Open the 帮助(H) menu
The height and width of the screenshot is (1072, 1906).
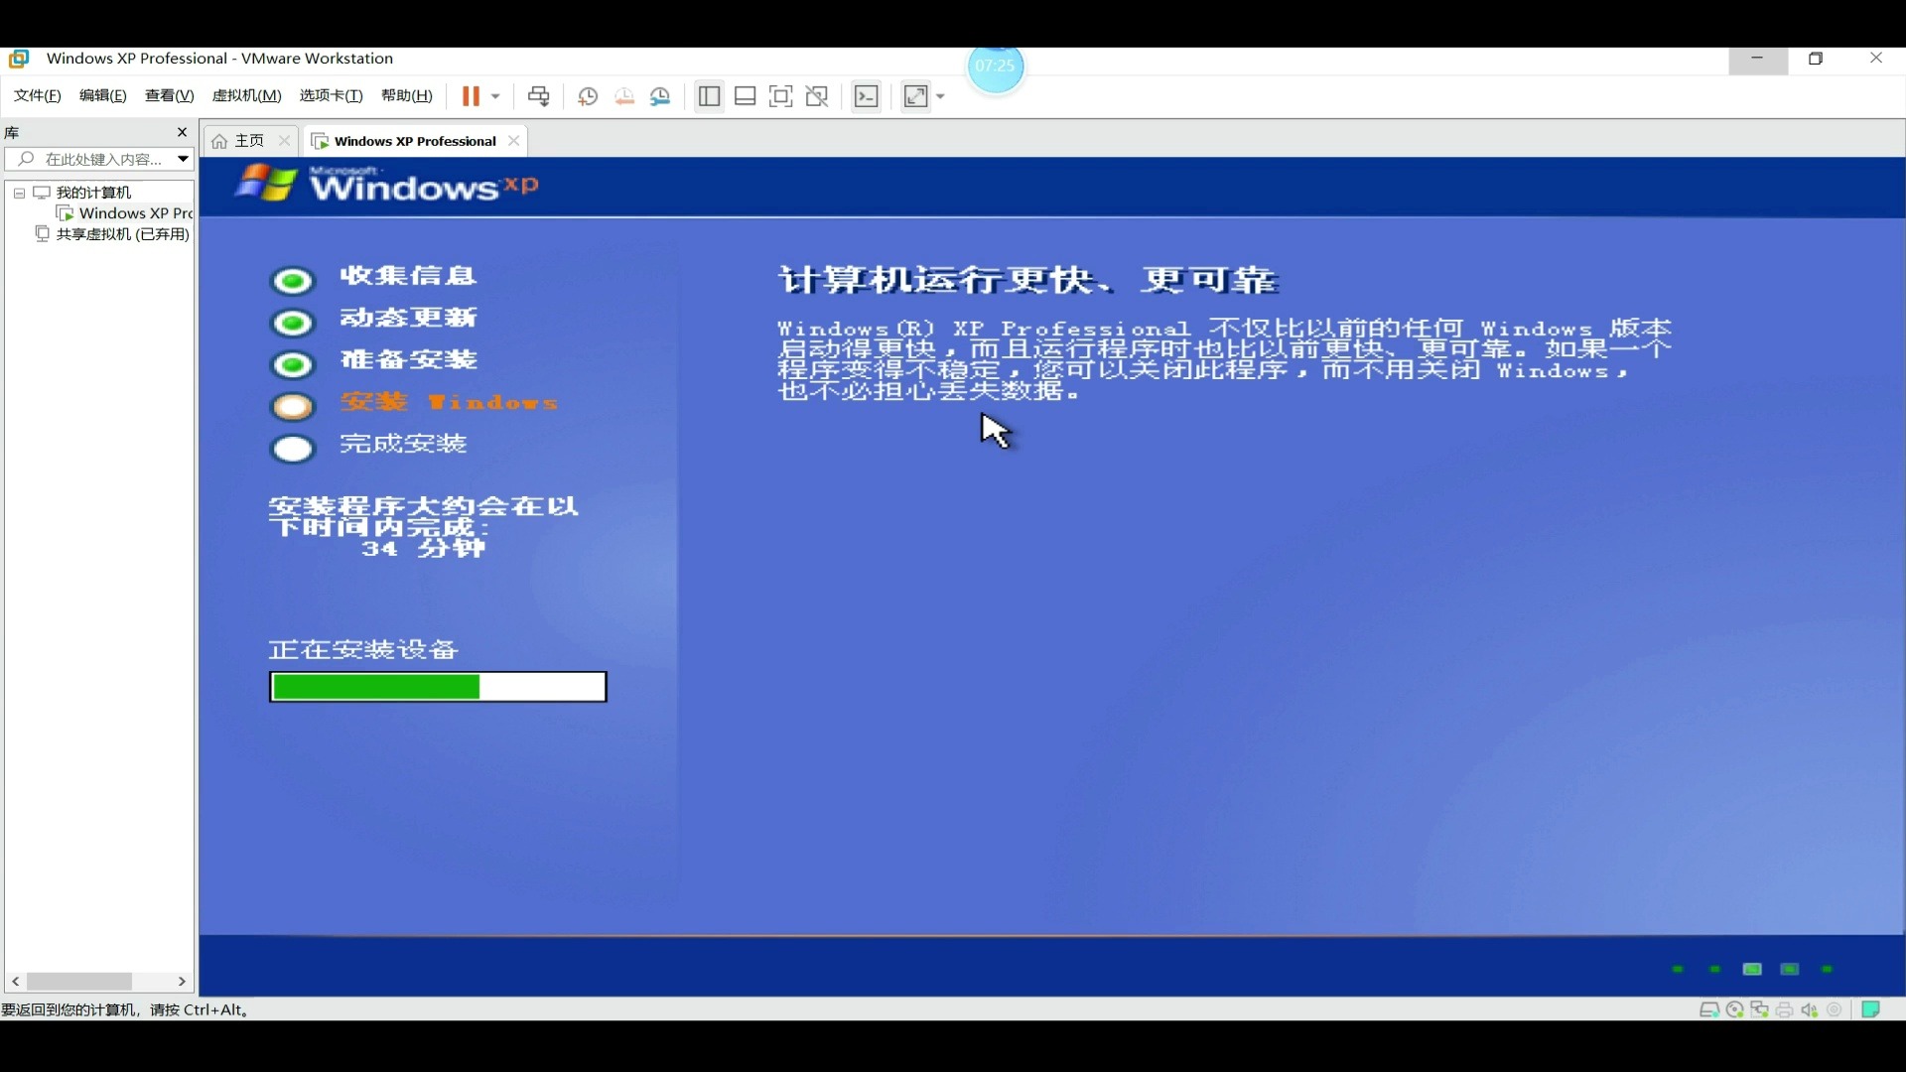click(x=407, y=95)
